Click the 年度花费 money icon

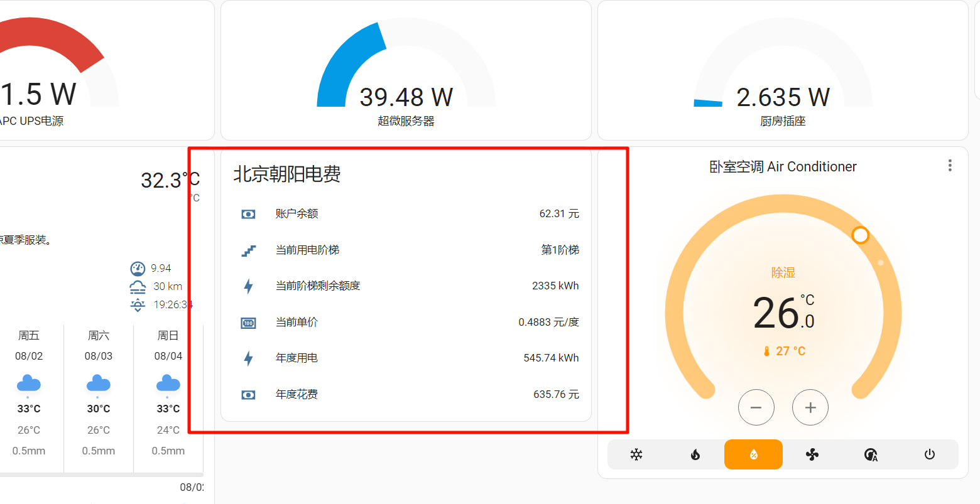pos(248,395)
